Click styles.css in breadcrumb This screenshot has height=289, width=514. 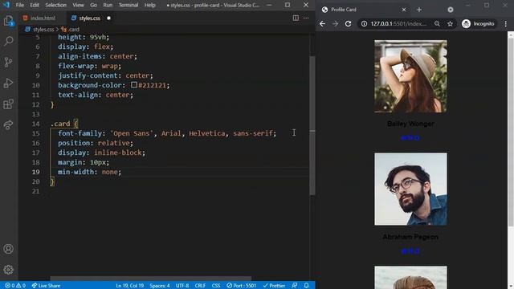click(x=43, y=29)
